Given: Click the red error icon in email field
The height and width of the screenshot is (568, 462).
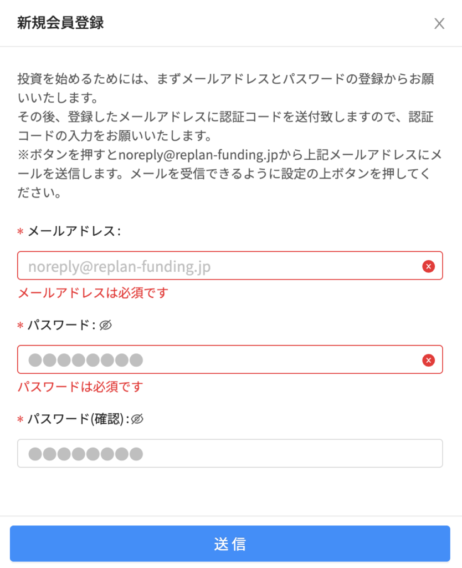Looking at the screenshot, I should (x=428, y=267).
